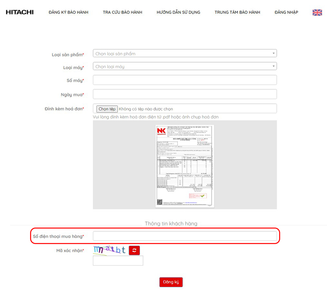The width and height of the screenshot is (327, 297).
Task: Go to TRA CỨU BẢO HÀNH
Action: point(122,12)
